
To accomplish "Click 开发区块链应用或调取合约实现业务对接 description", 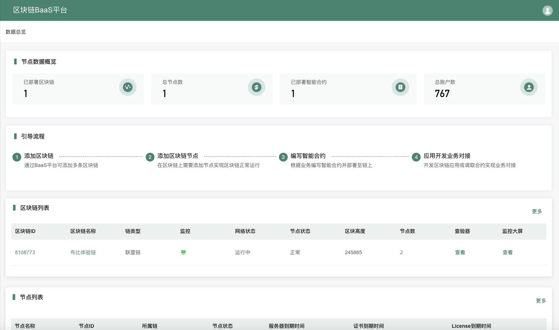I will click(x=470, y=165).
